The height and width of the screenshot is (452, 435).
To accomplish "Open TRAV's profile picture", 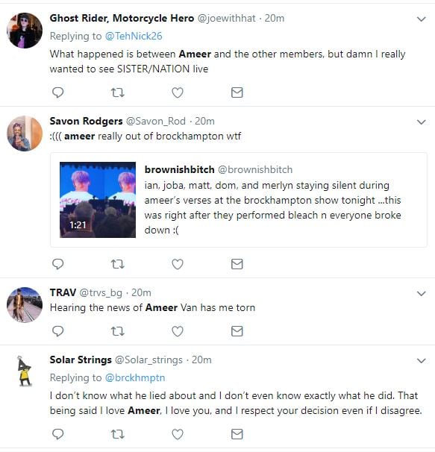I will point(25,305).
